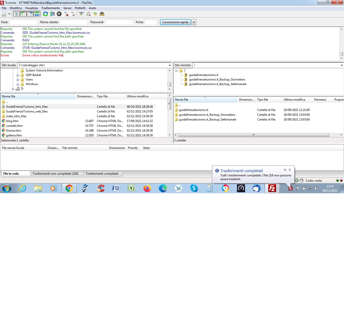Screen dimensions: 344x313
Task: Select firenze.htm in local list
Action: pos(13,131)
